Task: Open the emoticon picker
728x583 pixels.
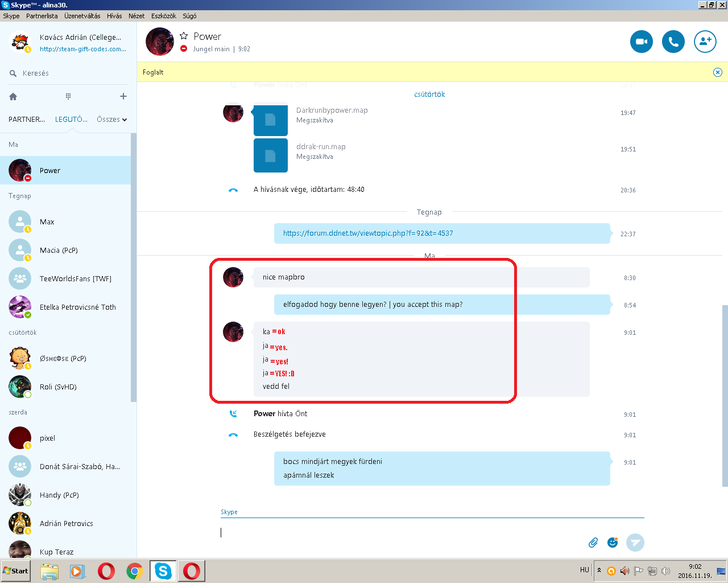Action: (x=613, y=543)
